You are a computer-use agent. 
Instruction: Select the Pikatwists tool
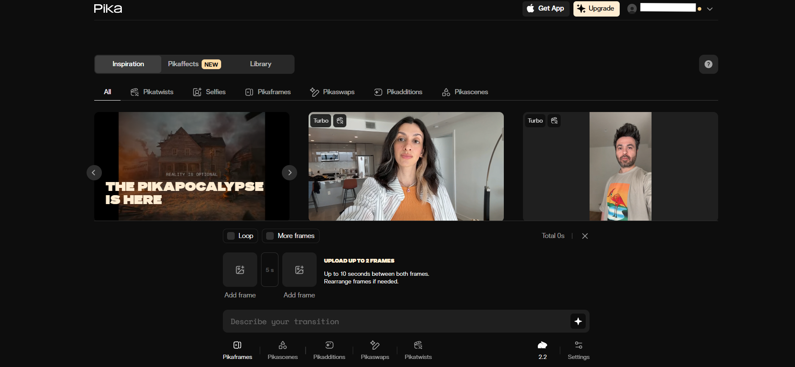coord(418,350)
